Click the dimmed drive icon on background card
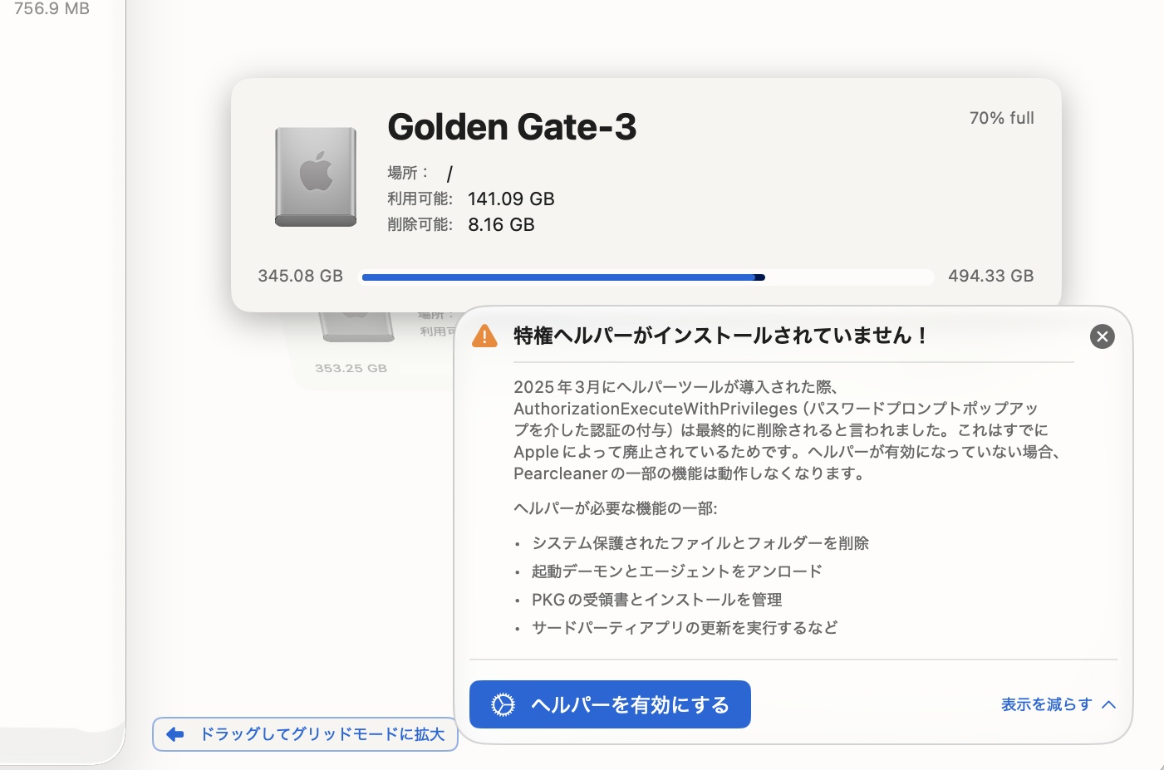The image size is (1164, 770). (x=357, y=326)
